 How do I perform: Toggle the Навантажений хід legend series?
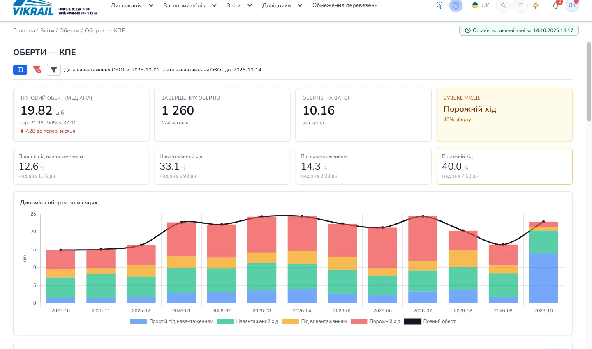(248, 321)
